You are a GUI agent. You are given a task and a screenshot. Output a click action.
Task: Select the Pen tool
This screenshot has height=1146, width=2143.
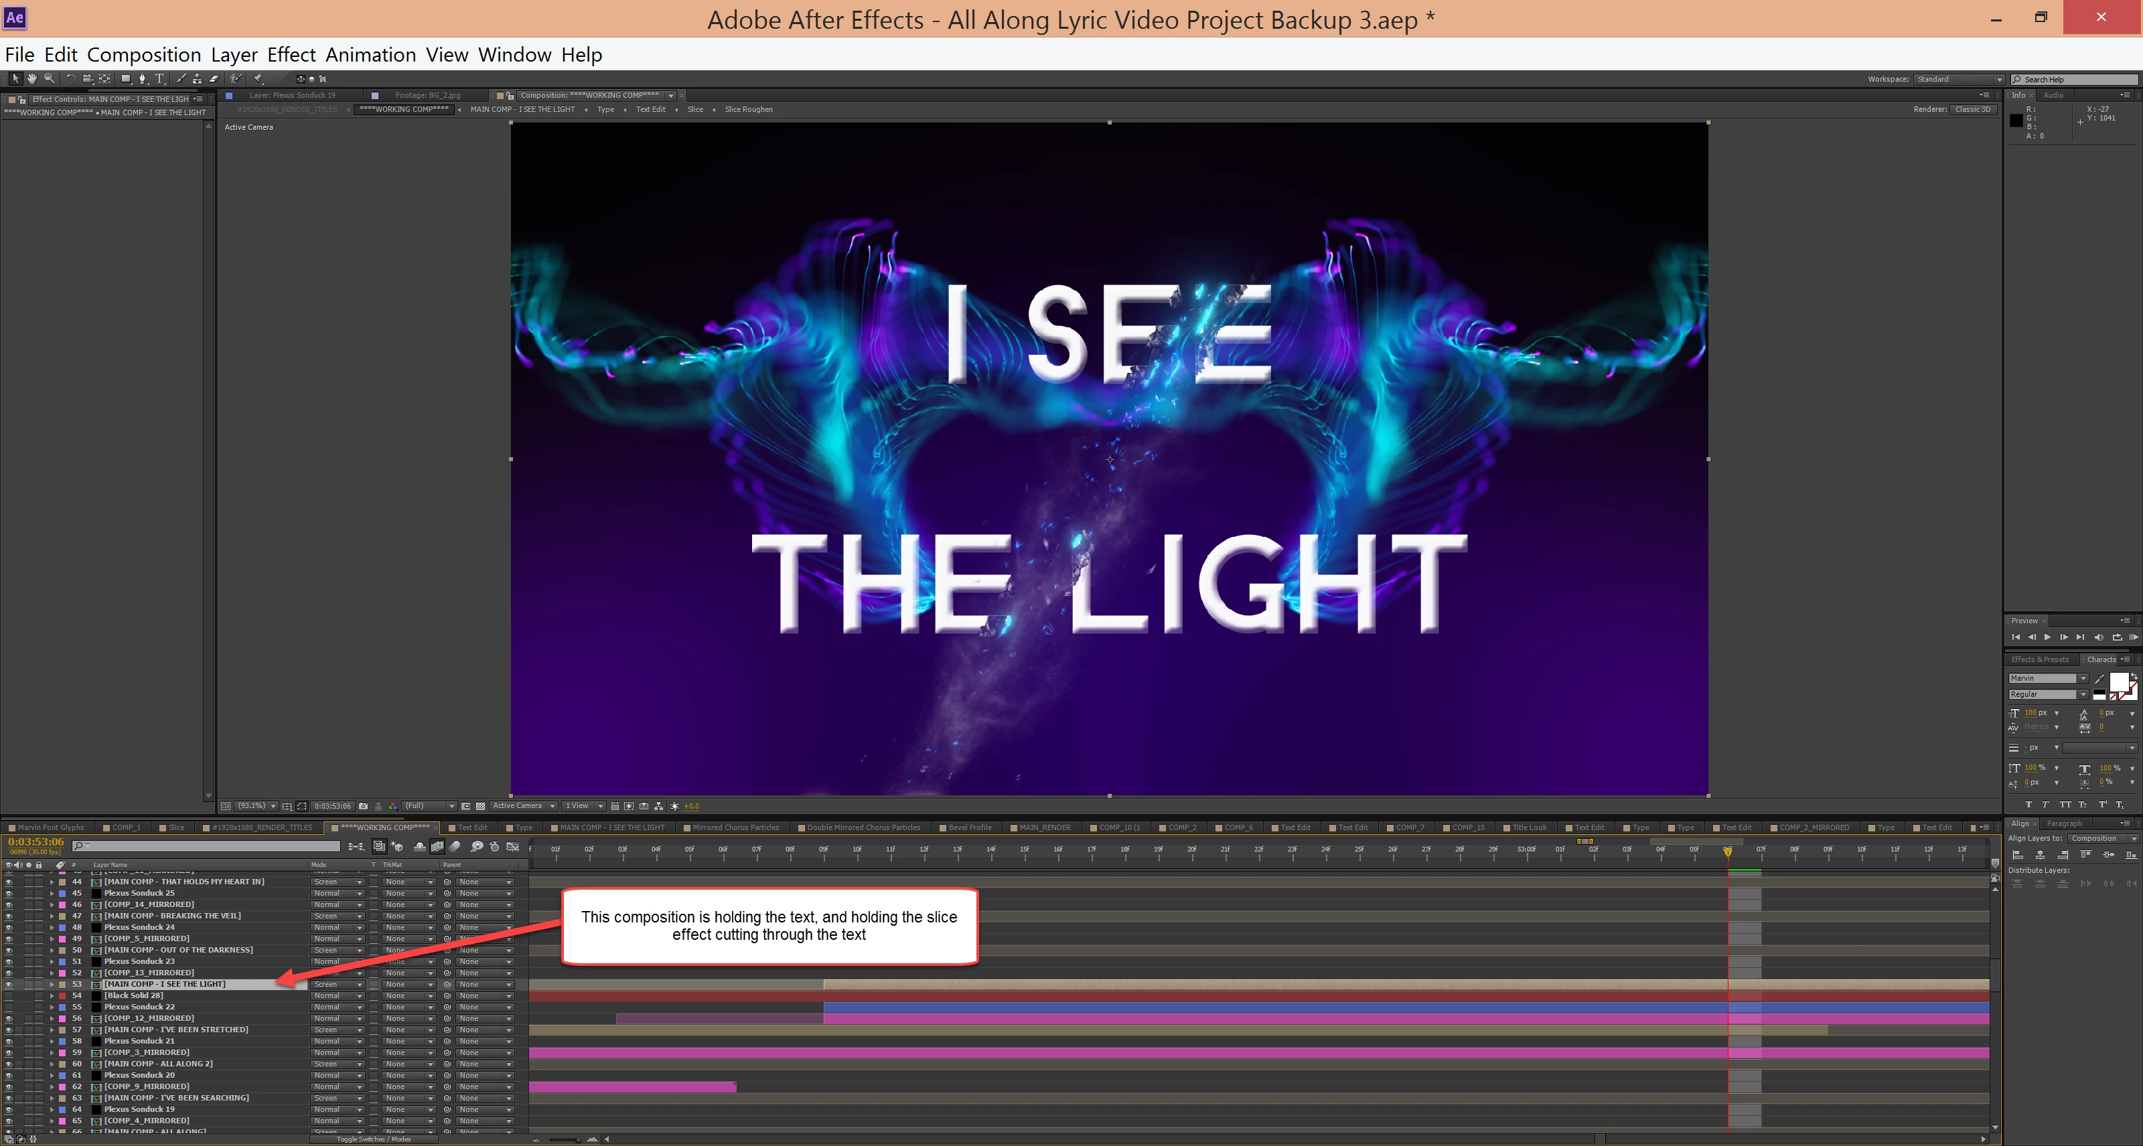142,79
